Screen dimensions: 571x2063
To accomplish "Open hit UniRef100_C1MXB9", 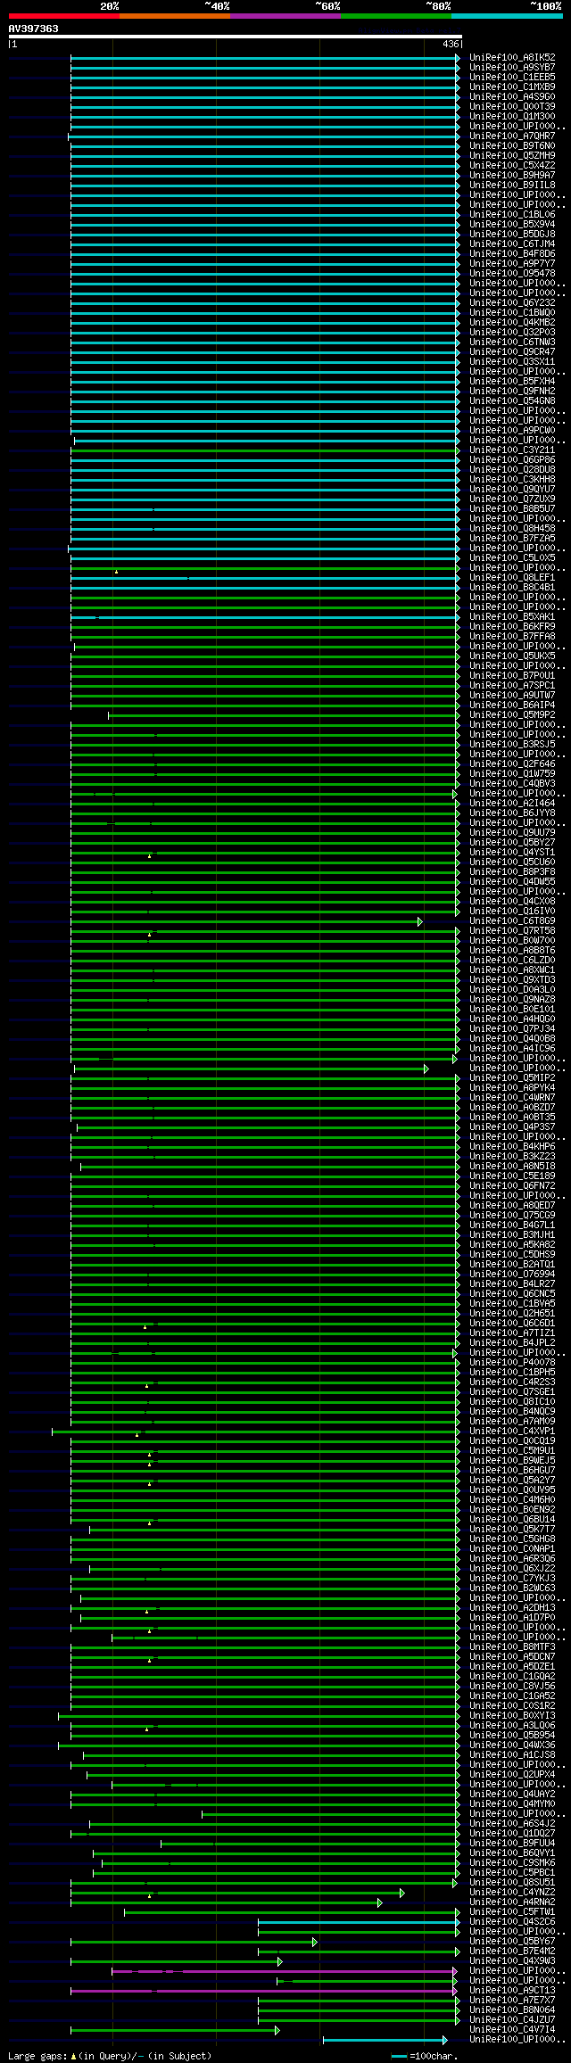I will (512, 87).
